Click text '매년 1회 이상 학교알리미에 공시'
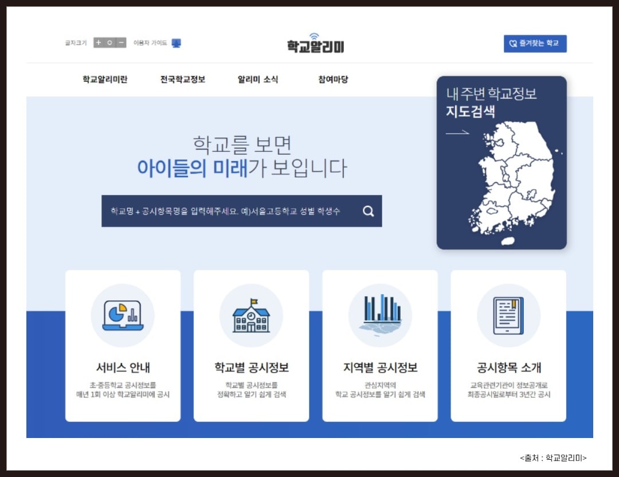The width and height of the screenshot is (619, 477). click(x=123, y=394)
